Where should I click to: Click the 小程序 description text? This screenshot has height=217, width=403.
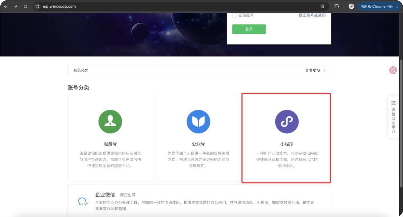[x=287, y=159]
